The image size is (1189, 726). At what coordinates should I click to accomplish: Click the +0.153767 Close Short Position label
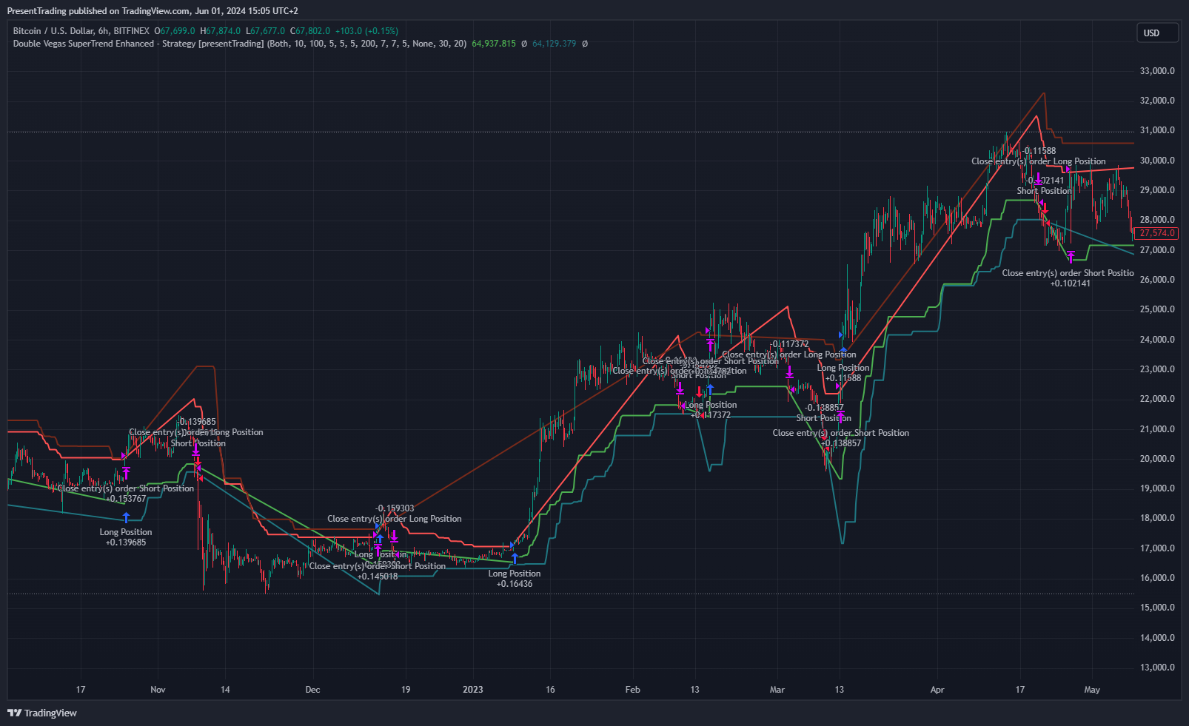point(126,494)
